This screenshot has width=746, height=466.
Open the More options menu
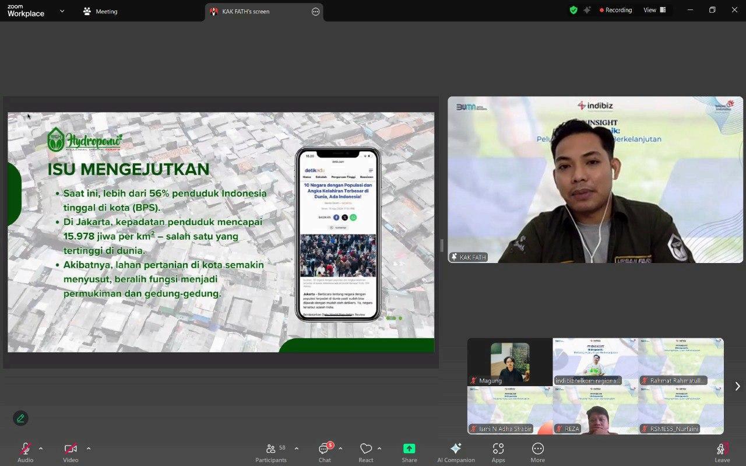[537, 452]
